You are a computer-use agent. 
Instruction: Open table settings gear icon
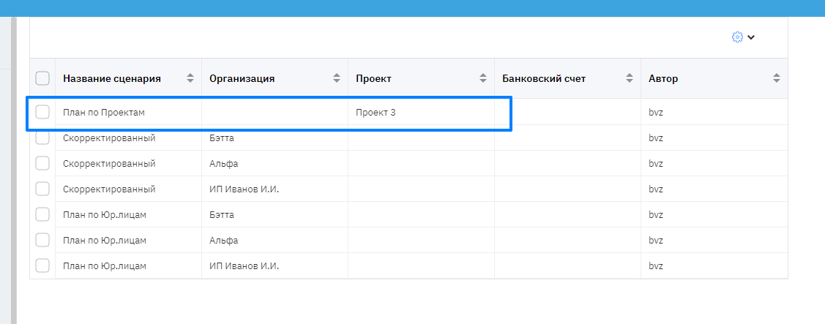pos(737,37)
